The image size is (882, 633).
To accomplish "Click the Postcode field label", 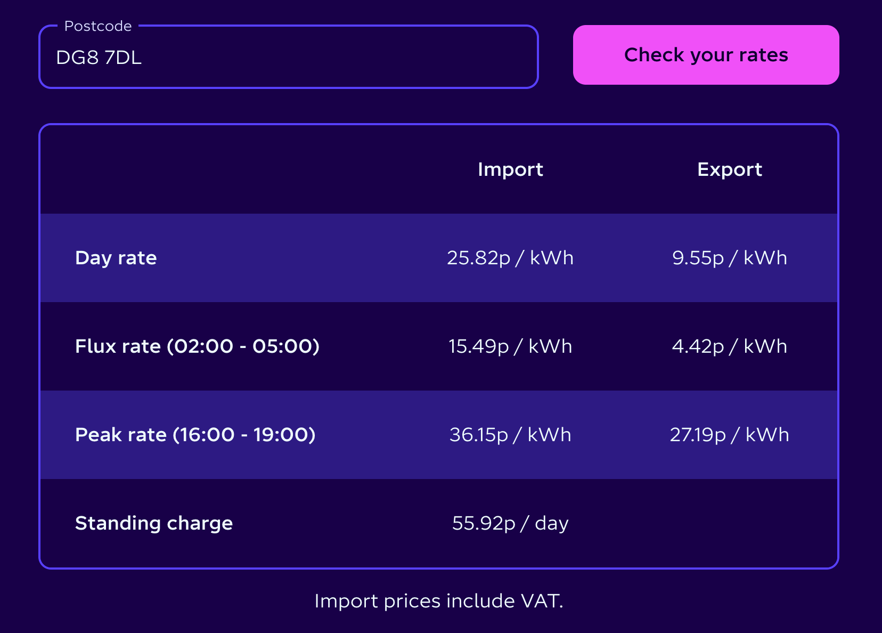I will click(x=98, y=26).
